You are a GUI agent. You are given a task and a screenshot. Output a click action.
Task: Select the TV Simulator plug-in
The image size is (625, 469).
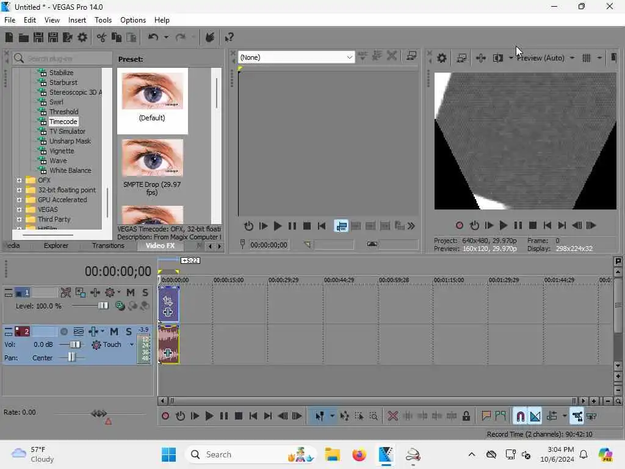[67, 131]
